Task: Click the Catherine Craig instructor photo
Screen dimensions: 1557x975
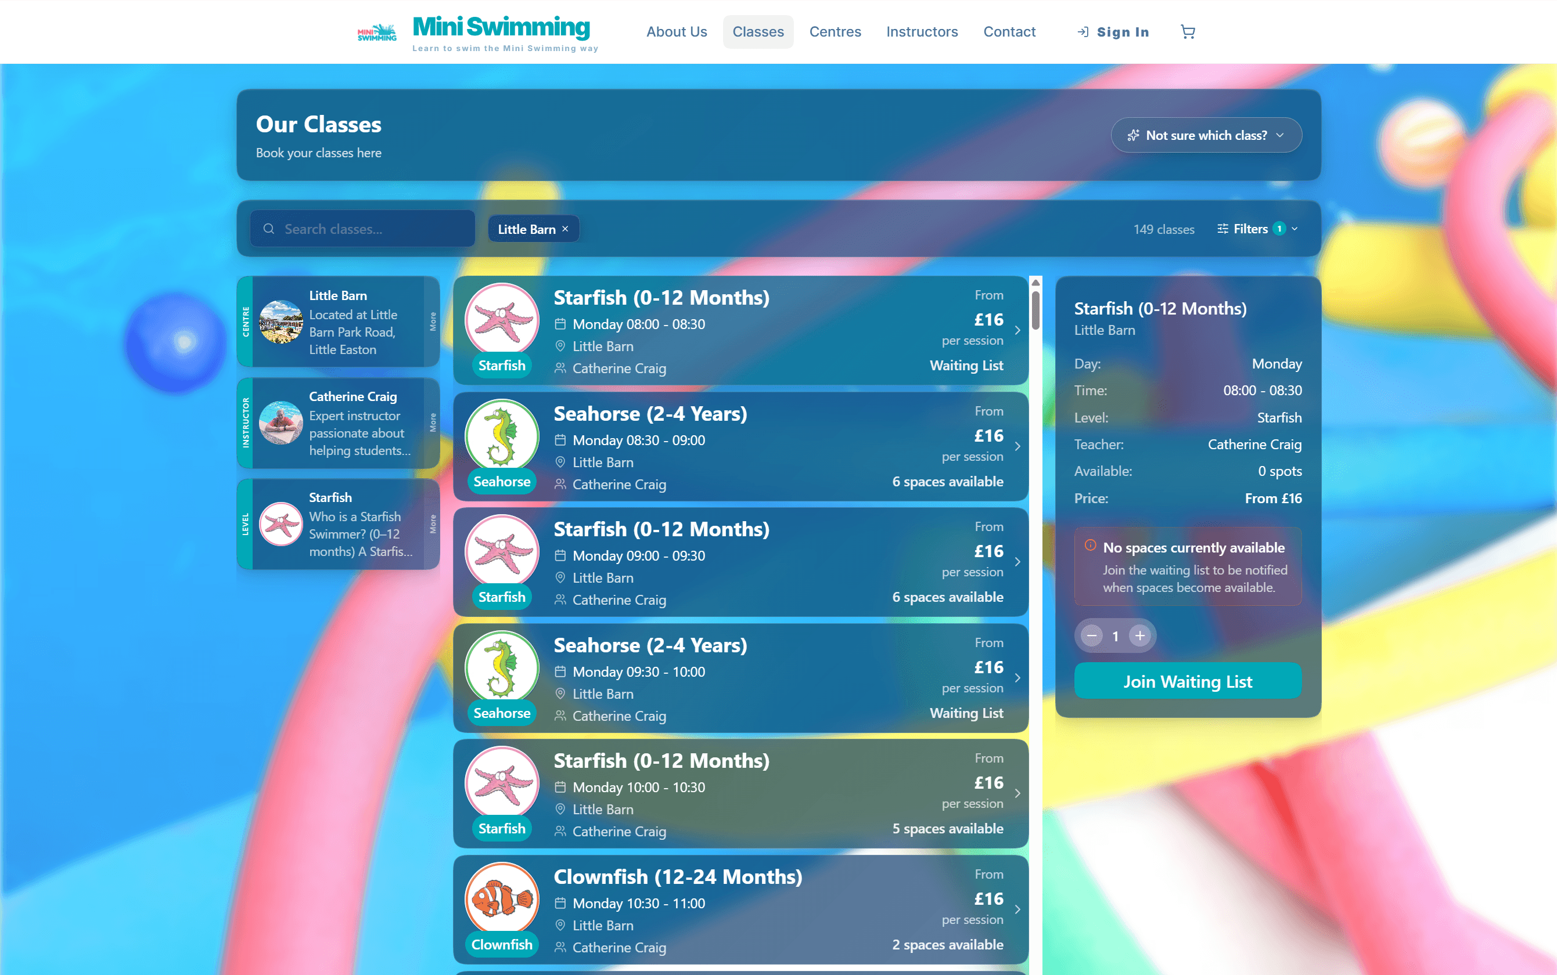Action: click(281, 423)
